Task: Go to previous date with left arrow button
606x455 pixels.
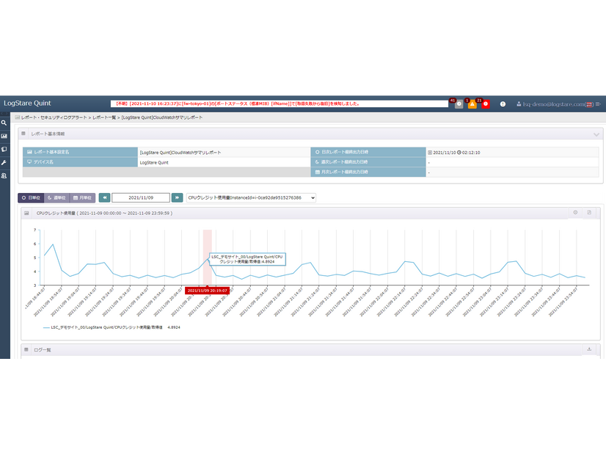Action: coord(104,197)
